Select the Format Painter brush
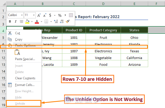The height and width of the screenshot is (108, 165). tap(67, 21)
